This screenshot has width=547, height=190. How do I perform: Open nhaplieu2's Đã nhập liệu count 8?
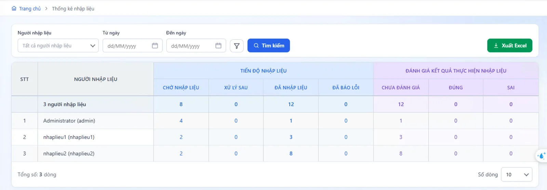point(291,154)
